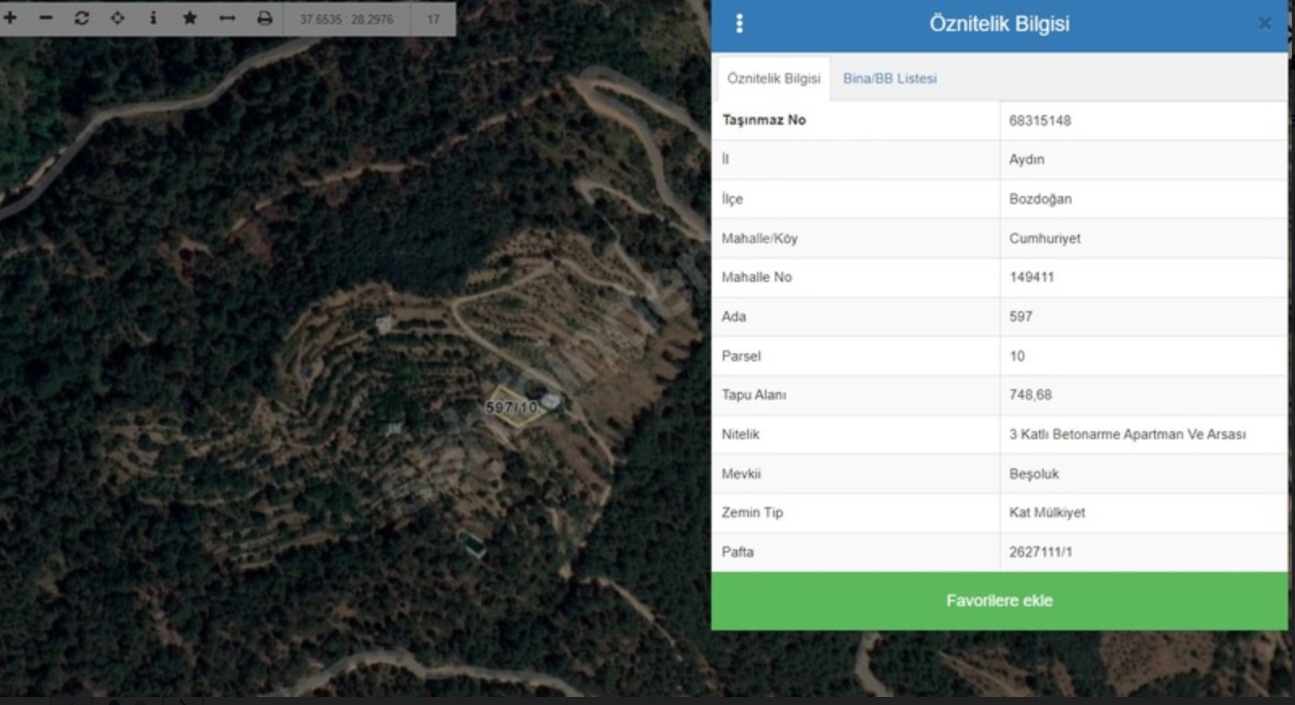Select Mevkii value Beşoluk
The height and width of the screenshot is (705, 1295).
(x=1034, y=474)
